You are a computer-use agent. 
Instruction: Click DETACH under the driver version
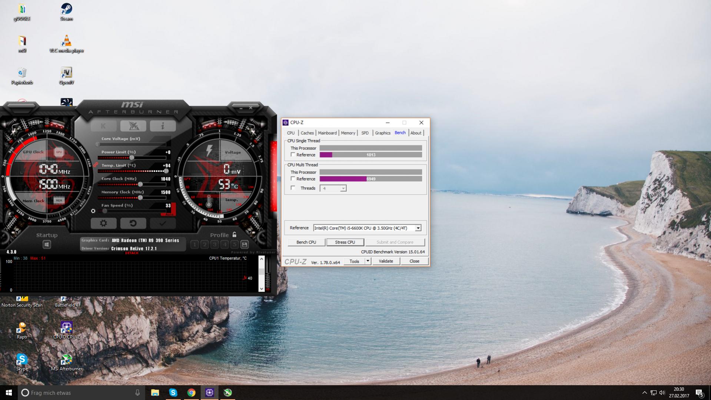coord(132,253)
